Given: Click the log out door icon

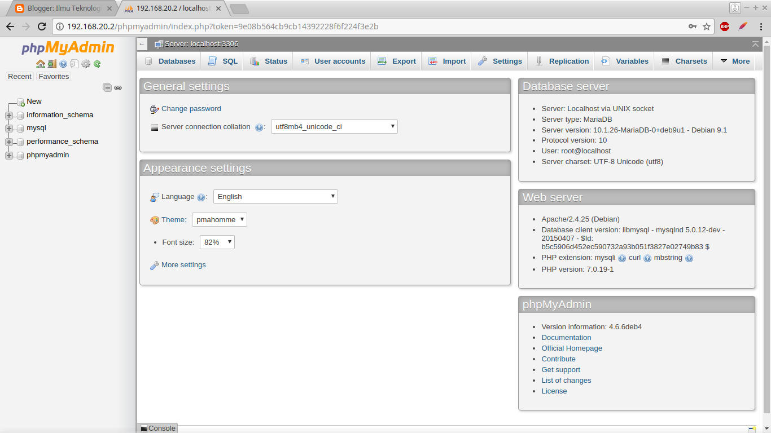Looking at the screenshot, I should (x=52, y=64).
